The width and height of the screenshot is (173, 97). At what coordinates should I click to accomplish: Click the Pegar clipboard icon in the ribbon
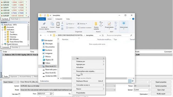[58, 24]
